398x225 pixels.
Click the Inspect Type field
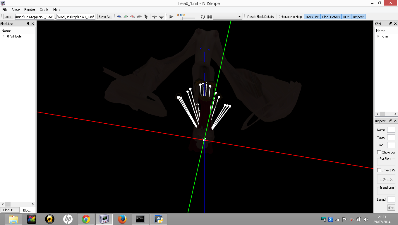(x=391, y=137)
